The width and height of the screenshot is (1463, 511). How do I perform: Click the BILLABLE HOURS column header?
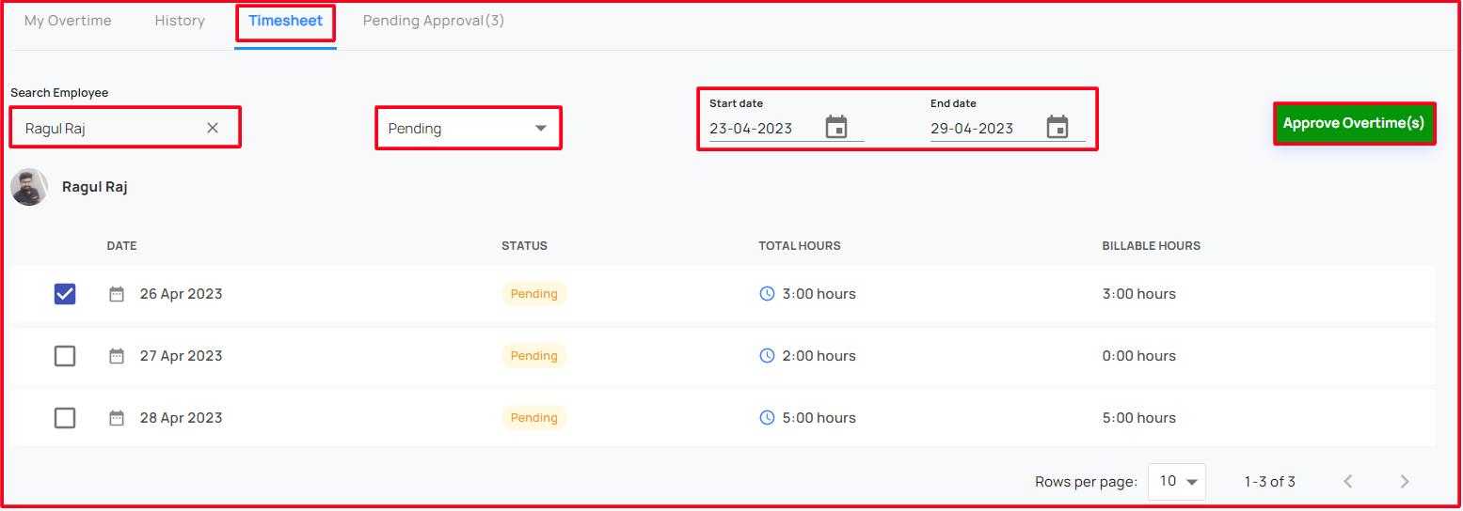point(1152,246)
